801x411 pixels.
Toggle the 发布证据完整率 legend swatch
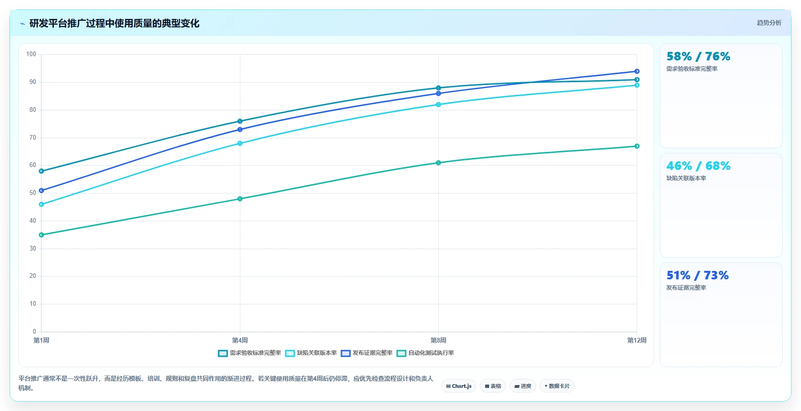(x=346, y=353)
